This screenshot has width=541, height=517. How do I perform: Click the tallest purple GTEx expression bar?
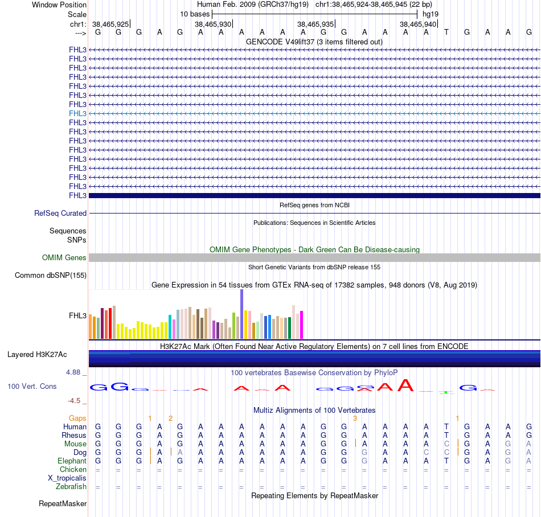coord(241,314)
